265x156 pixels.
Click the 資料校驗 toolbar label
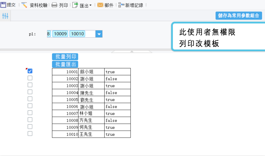(39, 5)
